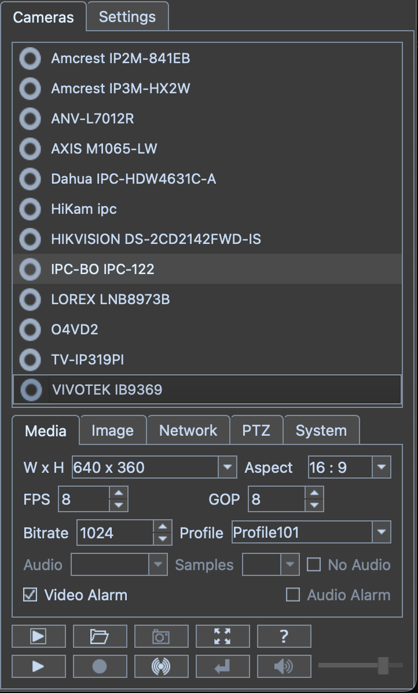The width and height of the screenshot is (418, 693).
Task: Click the play button icon
Action: (38, 666)
